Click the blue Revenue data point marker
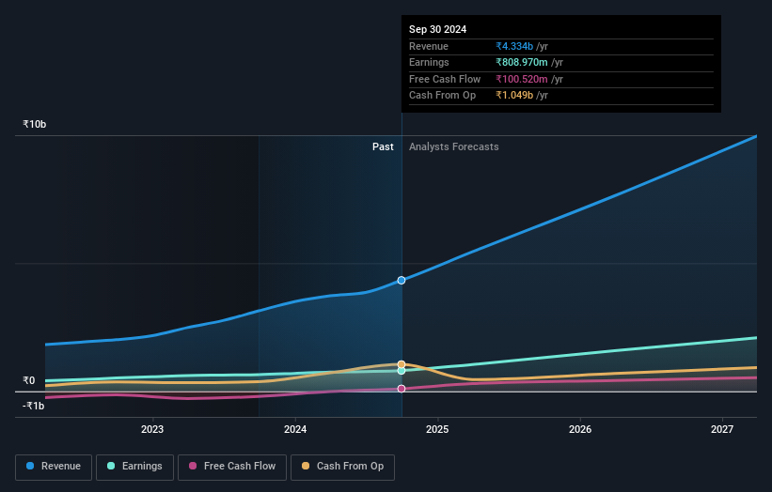Screen dimensions: 772x492 pos(402,280)
